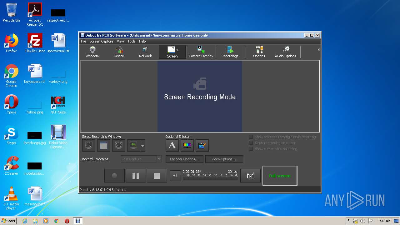
Task: Toggle Show selection rectangle while recording
Action: (251, 137)
